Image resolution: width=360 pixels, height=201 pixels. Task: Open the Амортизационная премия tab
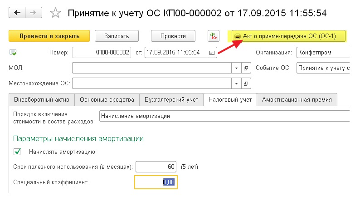tap(297, 100)
